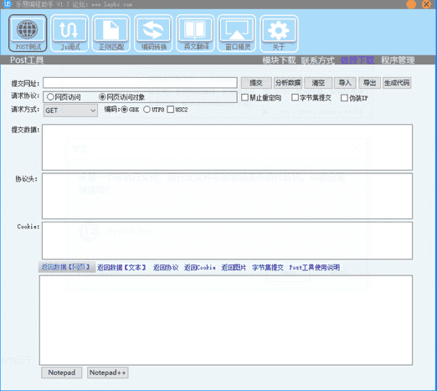Click the 提交 button
Screen dimensions: 437x391
point(256,83)
